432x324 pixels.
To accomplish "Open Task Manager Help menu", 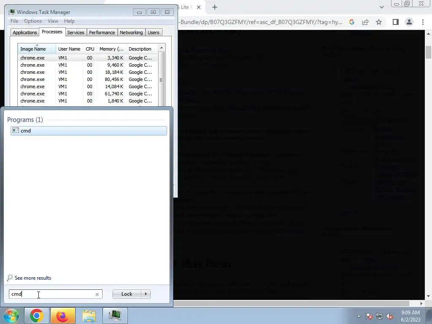I will click(x=69, y=21).
